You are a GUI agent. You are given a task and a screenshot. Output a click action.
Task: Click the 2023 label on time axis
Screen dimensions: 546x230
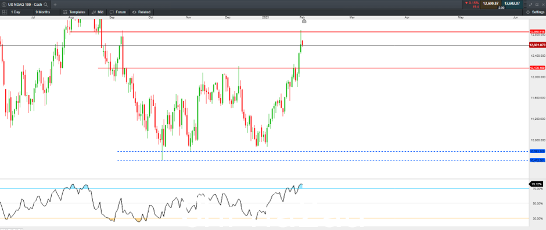[x=265, y=17]
